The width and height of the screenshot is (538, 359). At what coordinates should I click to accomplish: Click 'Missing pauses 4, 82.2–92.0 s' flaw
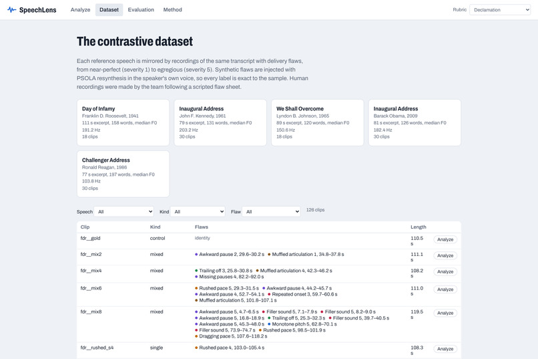[229, 277]
